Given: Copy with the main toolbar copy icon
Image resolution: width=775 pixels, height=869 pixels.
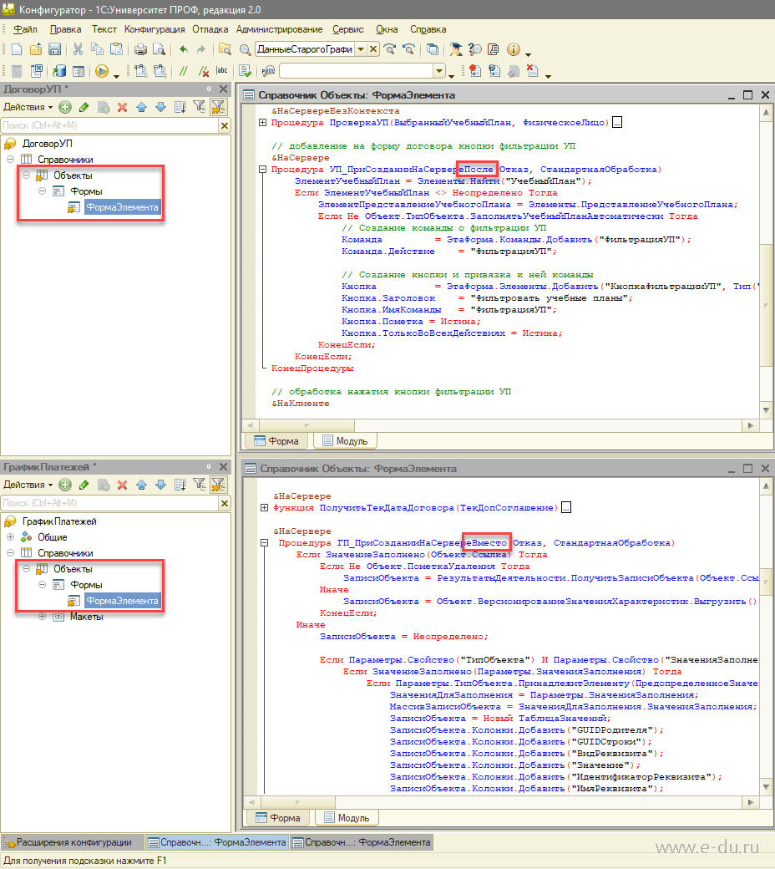Looking at the screenshot, I should pyautogui.click(x=97, y=49).
